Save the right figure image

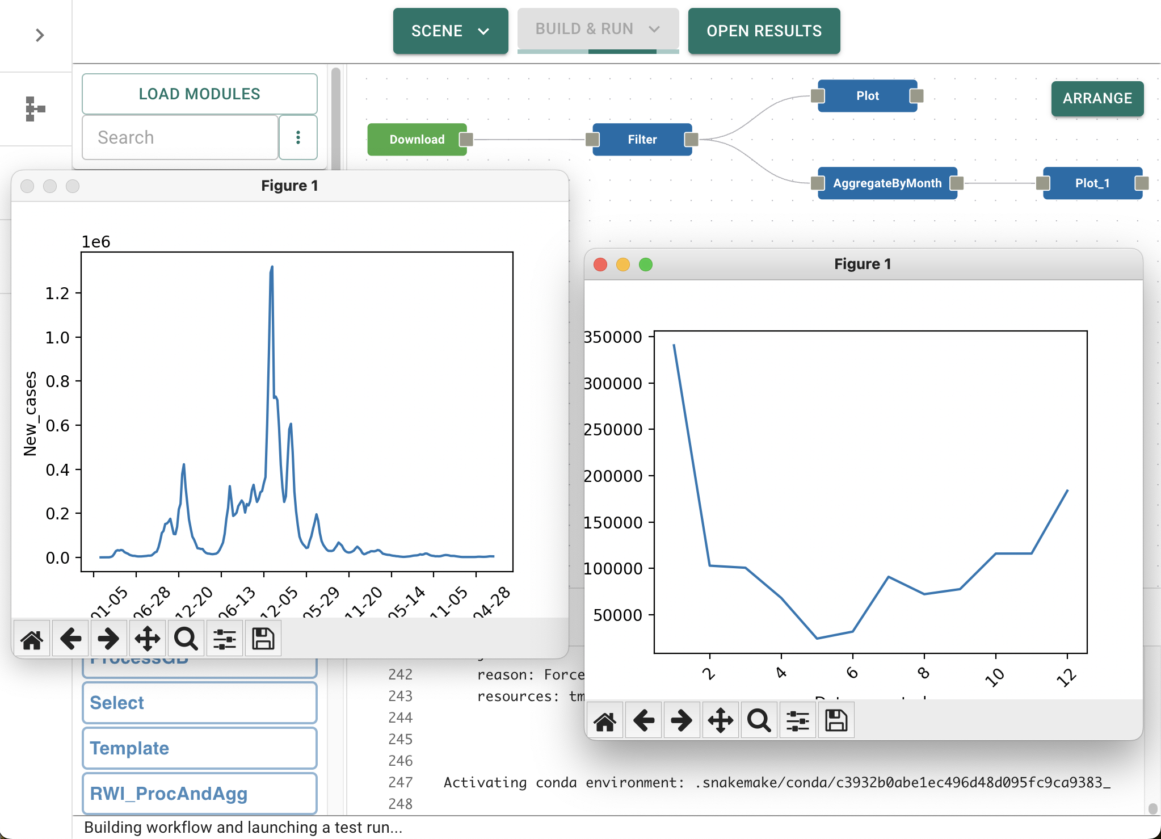(836, 720)
